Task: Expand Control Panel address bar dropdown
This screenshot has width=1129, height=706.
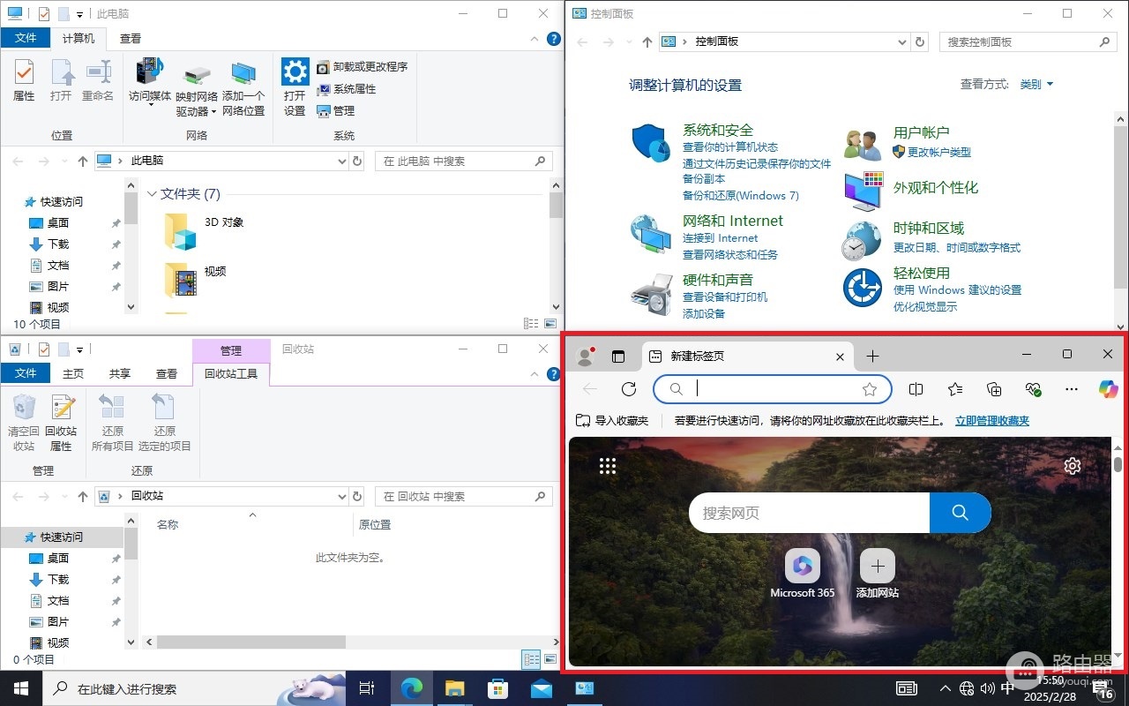Action: coord(901,41)
